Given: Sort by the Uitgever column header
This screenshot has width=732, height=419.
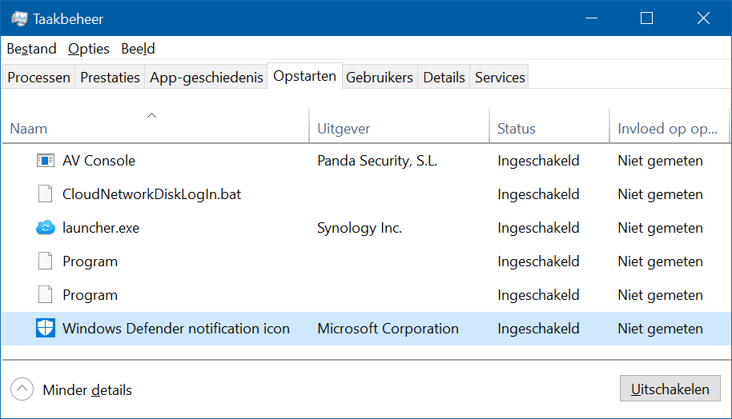Looking at the screenshot, I should point(400,126).
